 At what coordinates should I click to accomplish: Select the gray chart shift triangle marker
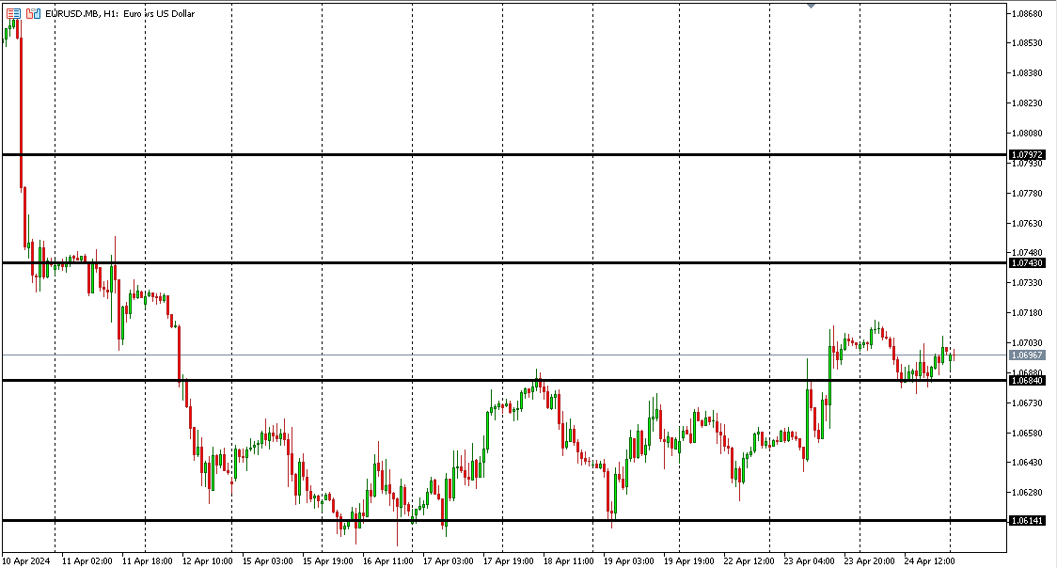[x=811, y=6]
